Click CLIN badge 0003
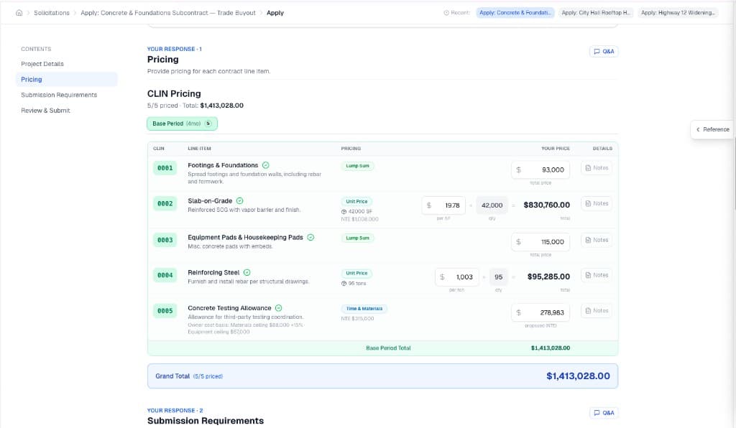The image size is (736, 428). coord(165,240)
